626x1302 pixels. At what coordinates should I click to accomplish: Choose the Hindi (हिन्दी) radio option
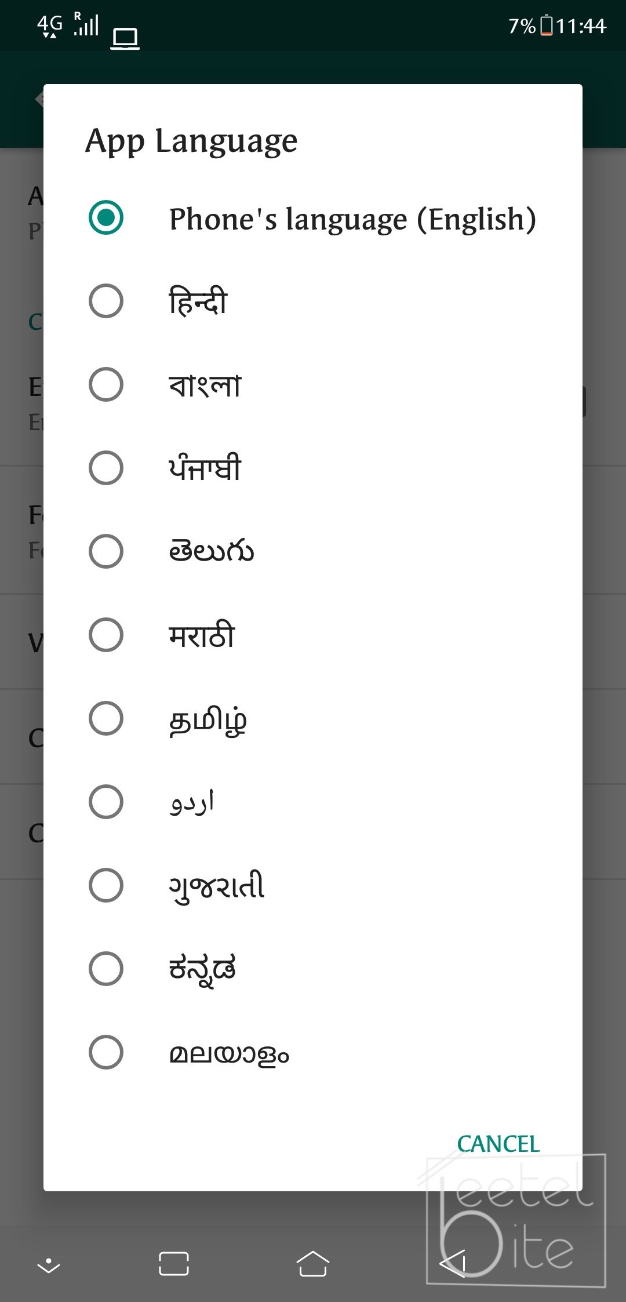point(106,301)
